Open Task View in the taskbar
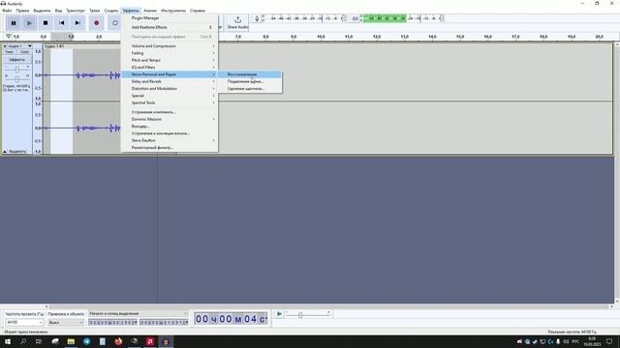Viewport: 620px width, 348px height. click(x=39, y=341)
